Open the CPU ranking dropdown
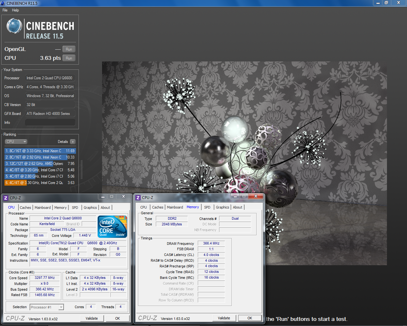This screenshot has width=407, height=326. [x=16, y=142]
